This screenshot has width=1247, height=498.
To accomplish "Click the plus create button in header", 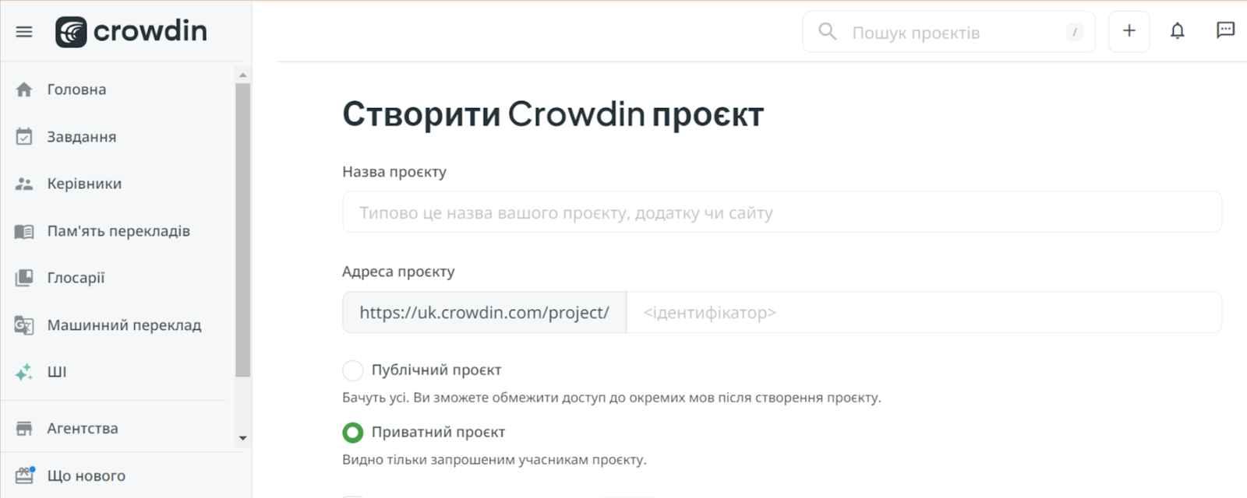I will (x=1129, y=32).
